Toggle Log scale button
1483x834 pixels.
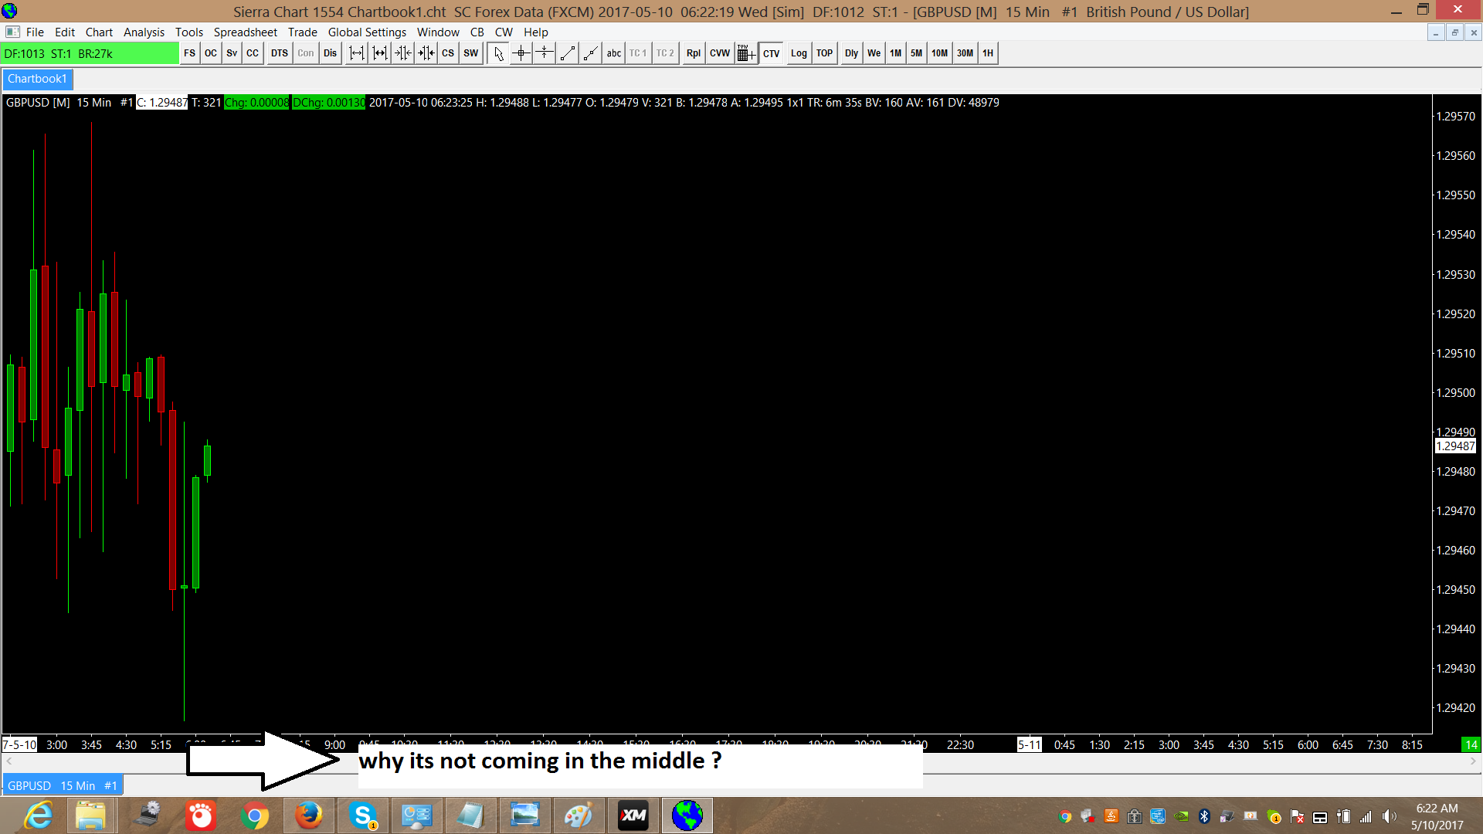pyautogui.click(x=799, y=53)
